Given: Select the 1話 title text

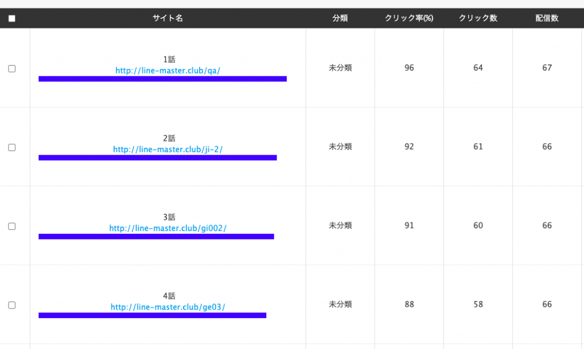Looking at the screenshot, I should point(169,59).
